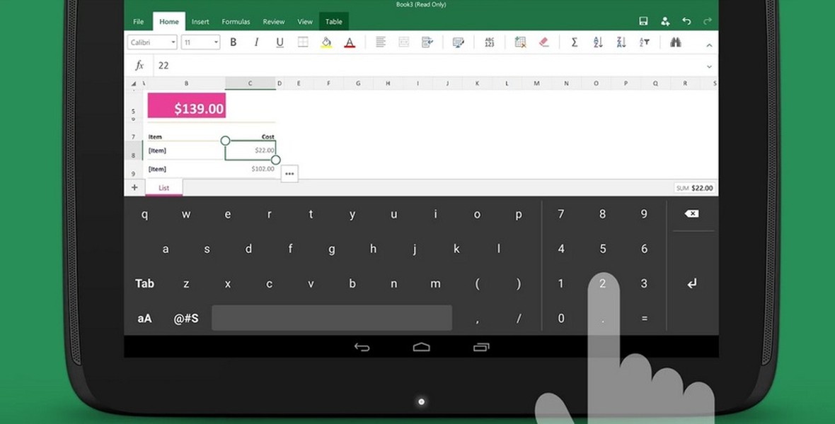The height and width of the screenshot is (424, 835).
Task: Click the formula bar showing 22
Action: (x=425, y=66)
